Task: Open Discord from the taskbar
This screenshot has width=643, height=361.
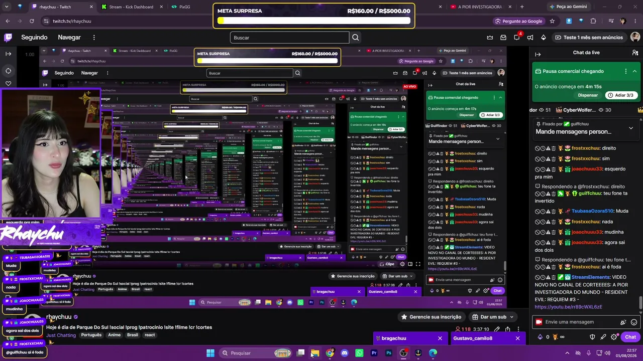Action: pyautogui.click(x=345, y=353)
